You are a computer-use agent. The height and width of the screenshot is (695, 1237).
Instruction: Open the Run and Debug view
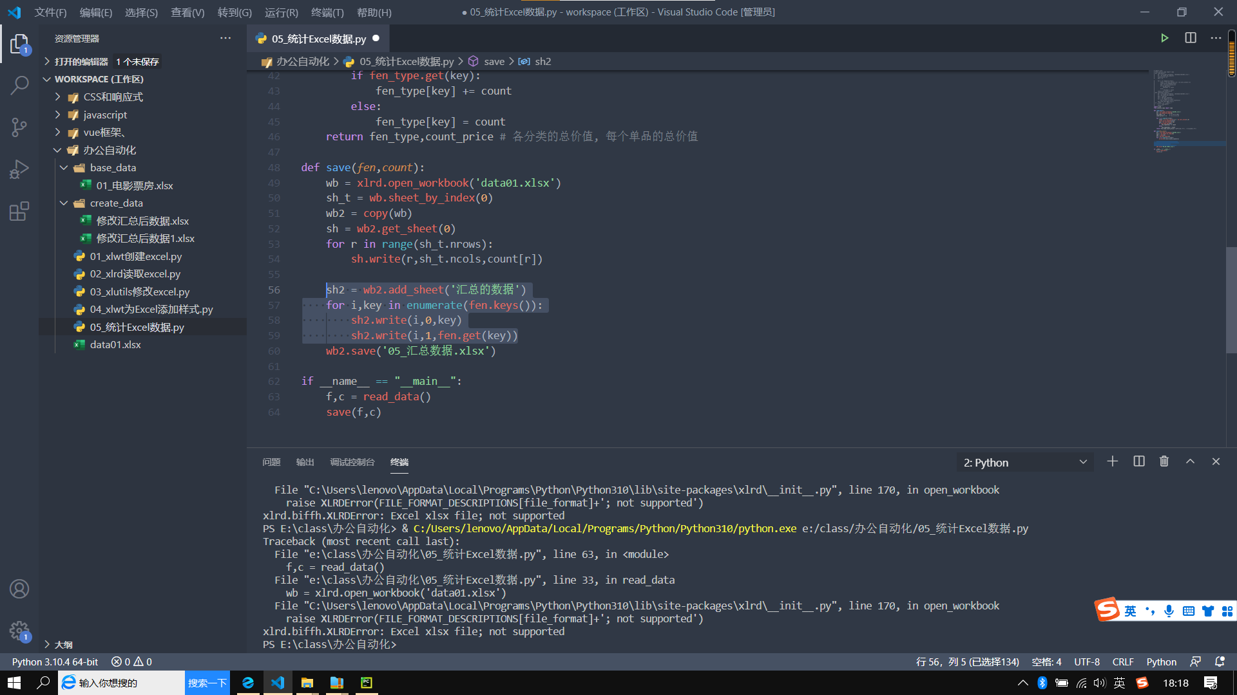pyautogui.click(x=19, y=169)
